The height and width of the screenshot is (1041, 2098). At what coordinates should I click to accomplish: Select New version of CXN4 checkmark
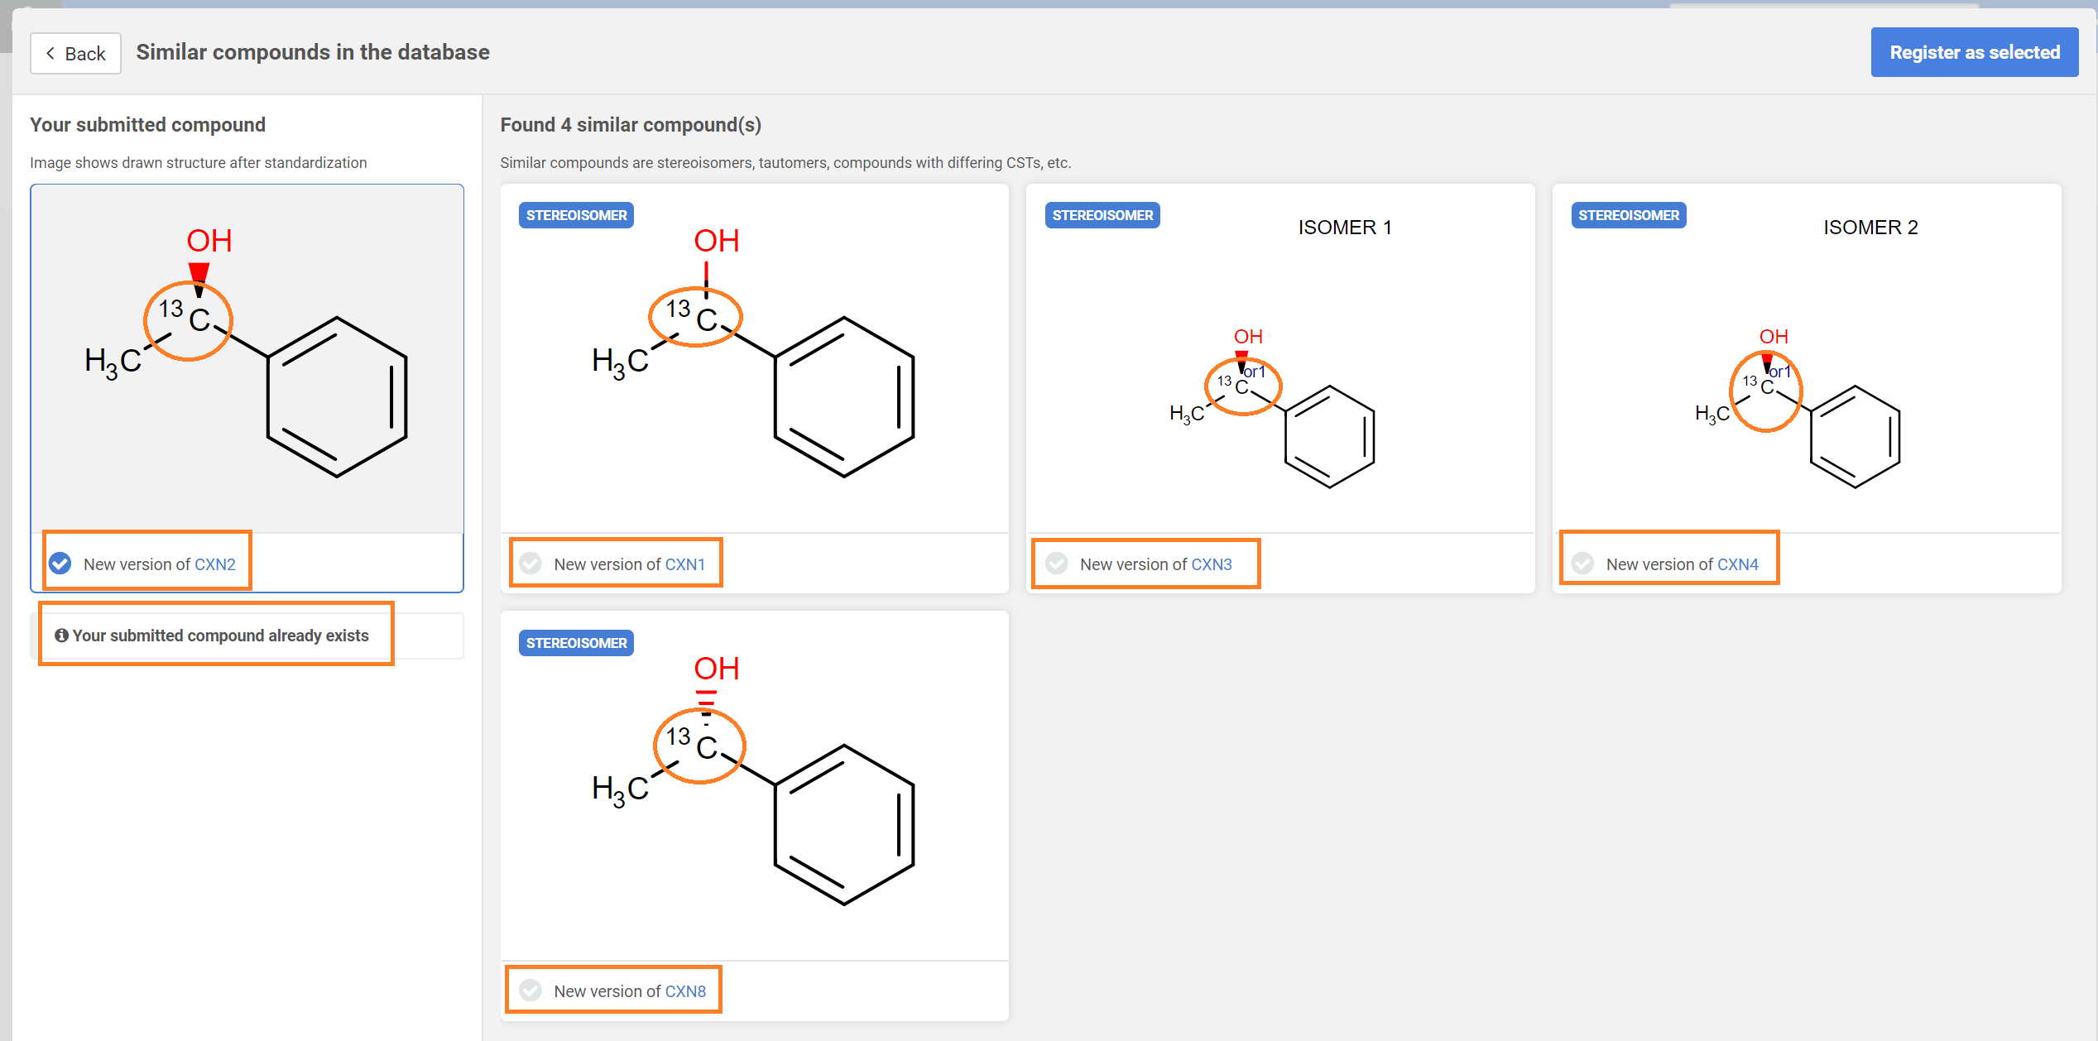pyautogui.click(x=1582, y=564)
